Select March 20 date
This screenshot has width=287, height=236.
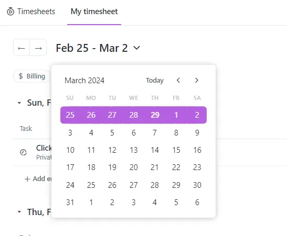(x=134, y=167)
